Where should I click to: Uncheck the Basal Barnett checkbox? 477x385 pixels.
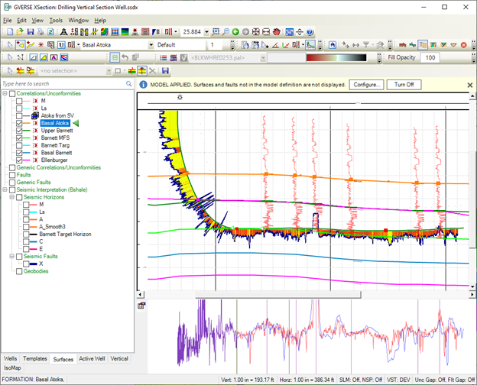tap(19, 153)
